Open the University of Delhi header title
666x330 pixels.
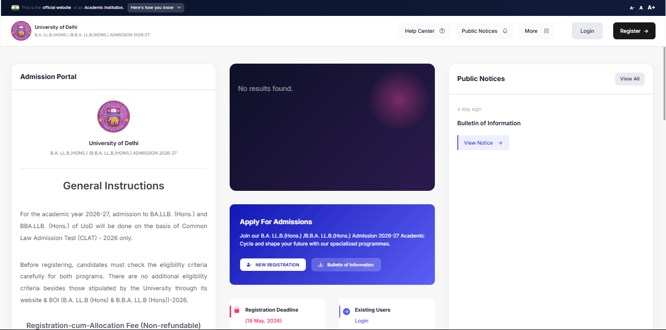pyautogui.click(x=56, y=27)
